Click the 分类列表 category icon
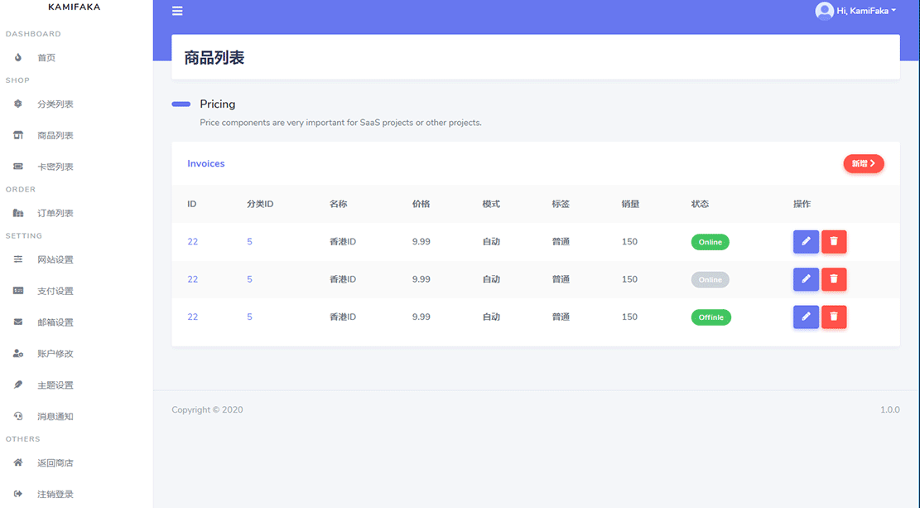Image resolution: width=920 pixels, height=508 pixels. click(x=17, y=104)
